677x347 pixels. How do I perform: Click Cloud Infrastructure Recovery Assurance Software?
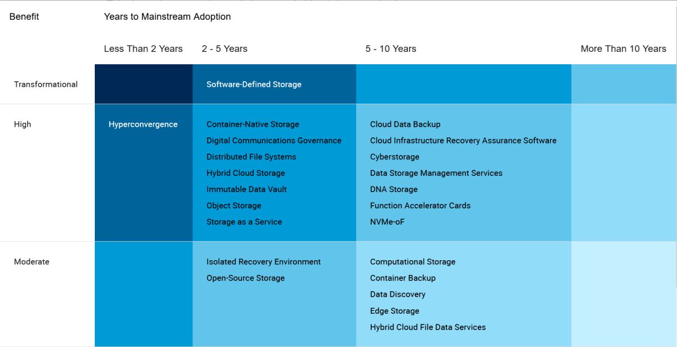463,141
